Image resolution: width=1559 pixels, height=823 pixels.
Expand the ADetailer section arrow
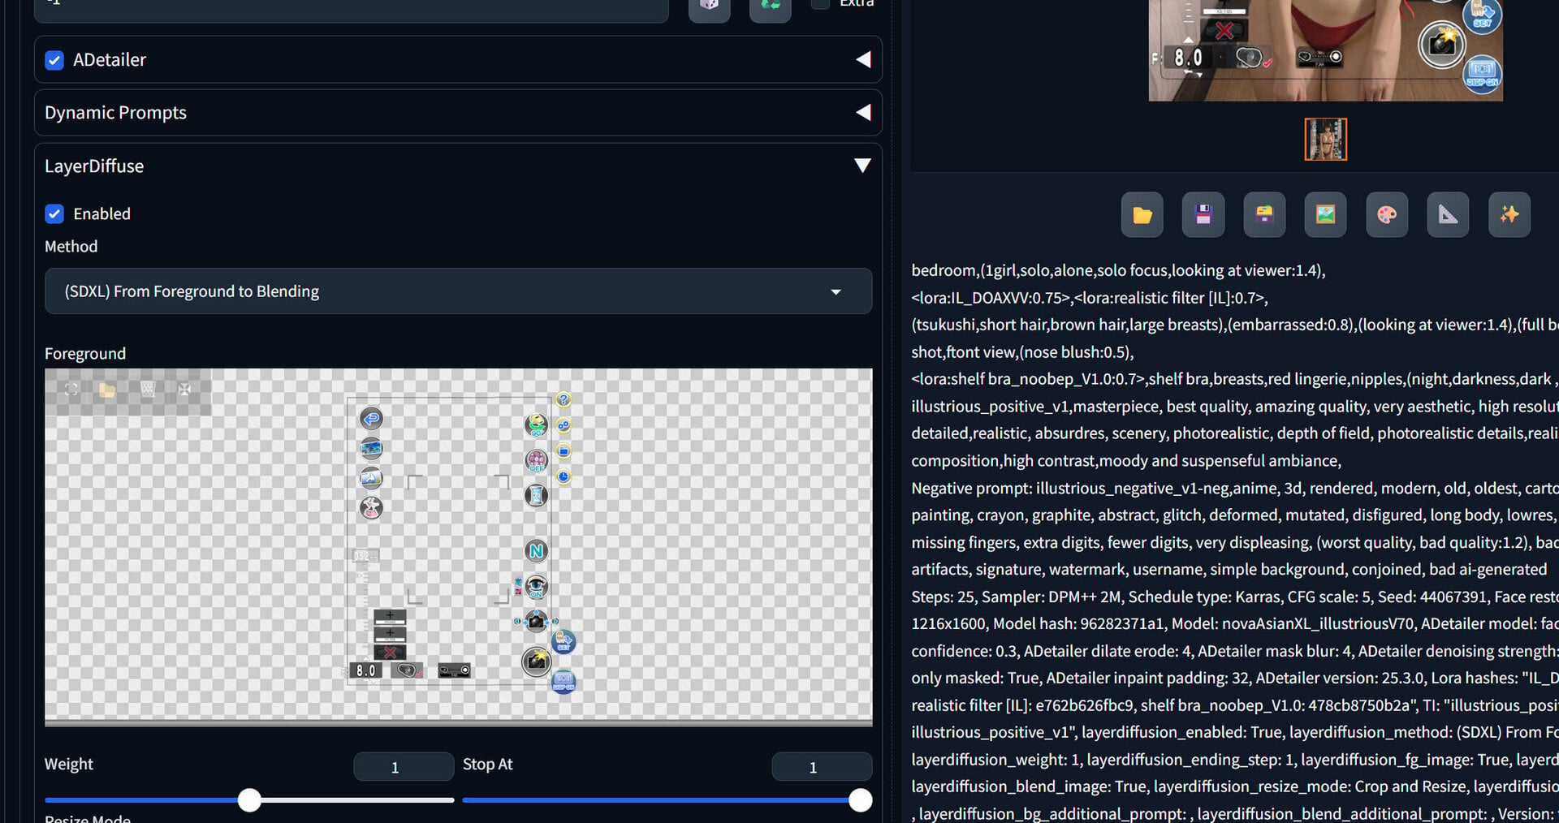pyautogui.click(x=863, y=60)
